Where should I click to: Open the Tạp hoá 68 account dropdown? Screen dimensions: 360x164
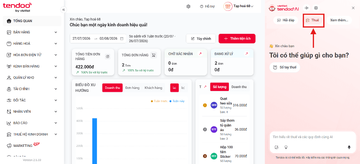pos(238,6)
